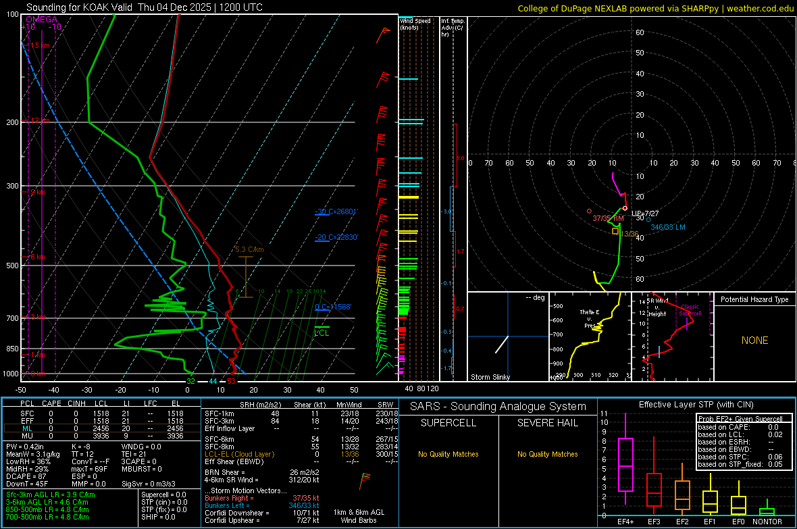The image size is (797, 529).
Task: Click the 1km & 6km AGL wind barb symbol
Action: coord(365,480)
